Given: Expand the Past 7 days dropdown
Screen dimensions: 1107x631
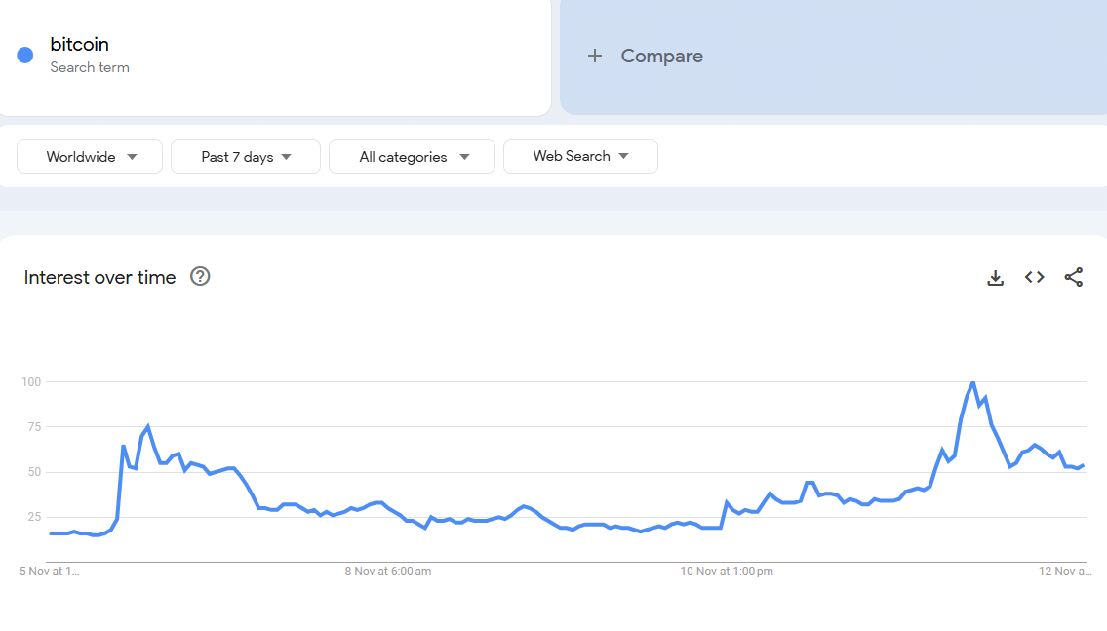Looking at the screenshot, I should click(246, 157).
